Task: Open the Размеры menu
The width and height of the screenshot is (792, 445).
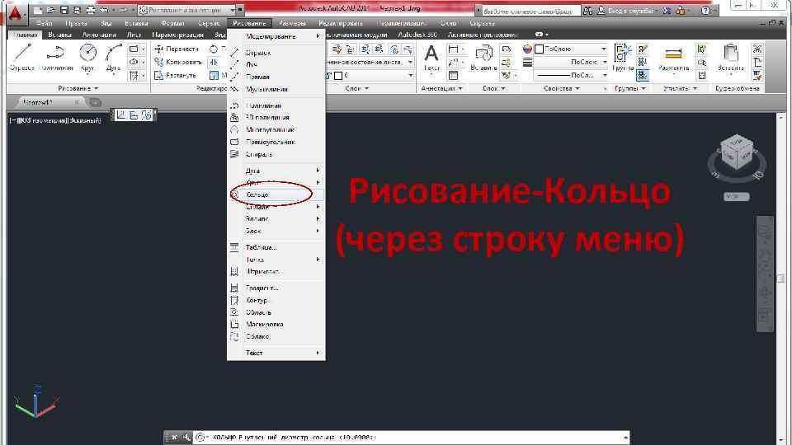Action: tap(292, 23)
